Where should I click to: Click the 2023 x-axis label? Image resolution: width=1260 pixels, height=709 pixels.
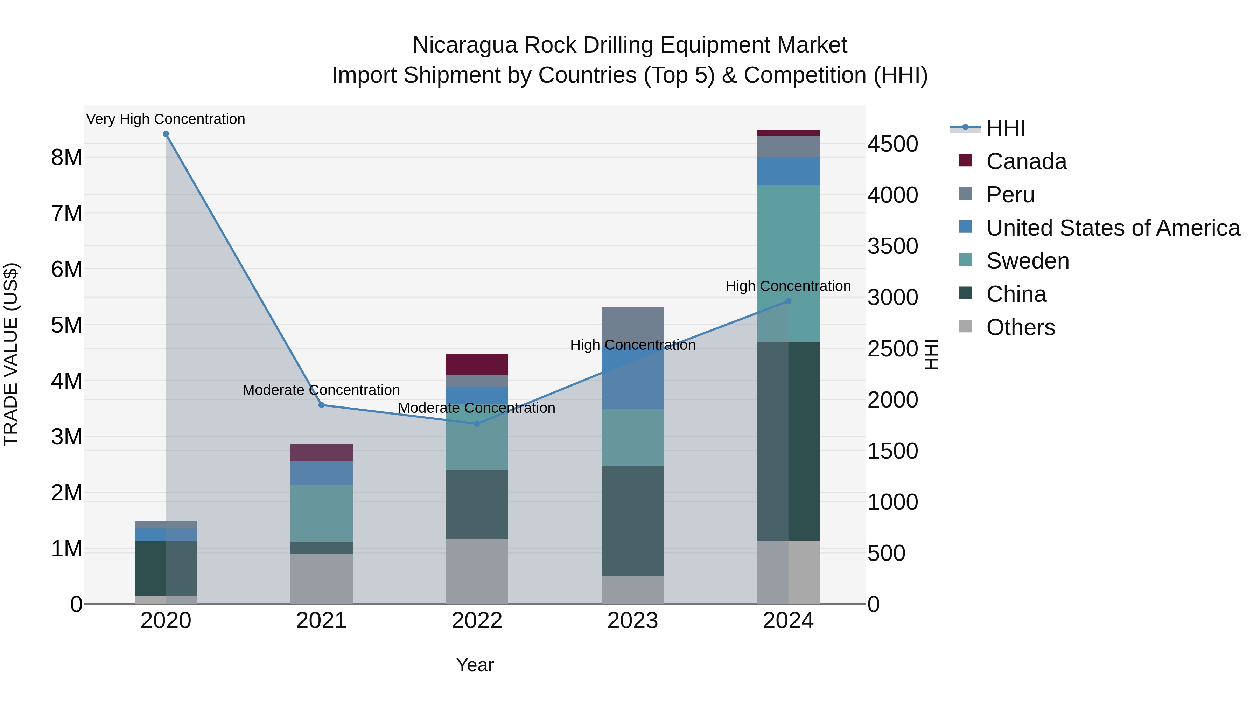pyautogui.click(x=633, y=621)
